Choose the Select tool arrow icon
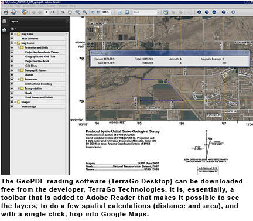The image size is (253, 221). click(x=63, y=12)
